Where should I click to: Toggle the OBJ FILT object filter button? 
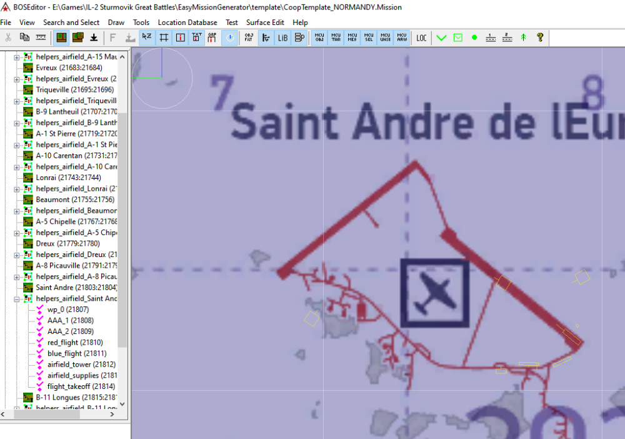pyautogui.click(x=249, y=38)
